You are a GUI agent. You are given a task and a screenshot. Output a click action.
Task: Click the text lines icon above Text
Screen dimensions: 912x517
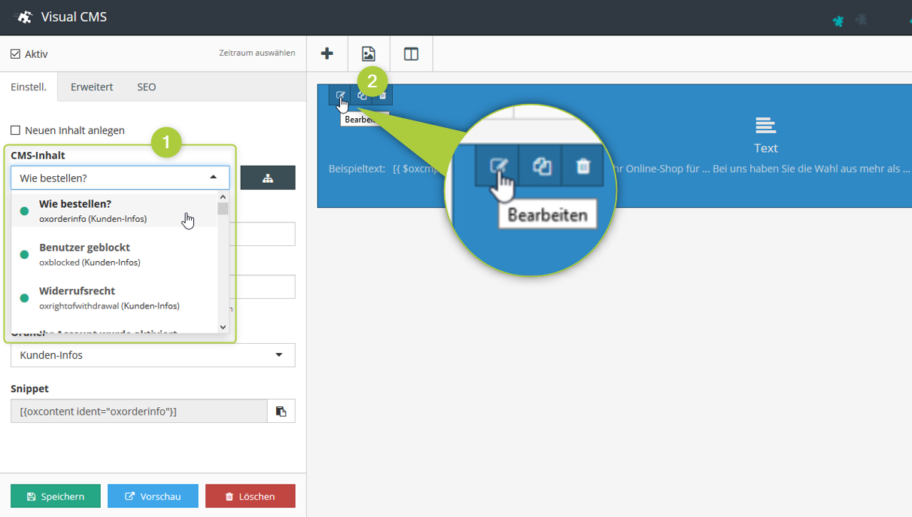[x=765, y=126]
